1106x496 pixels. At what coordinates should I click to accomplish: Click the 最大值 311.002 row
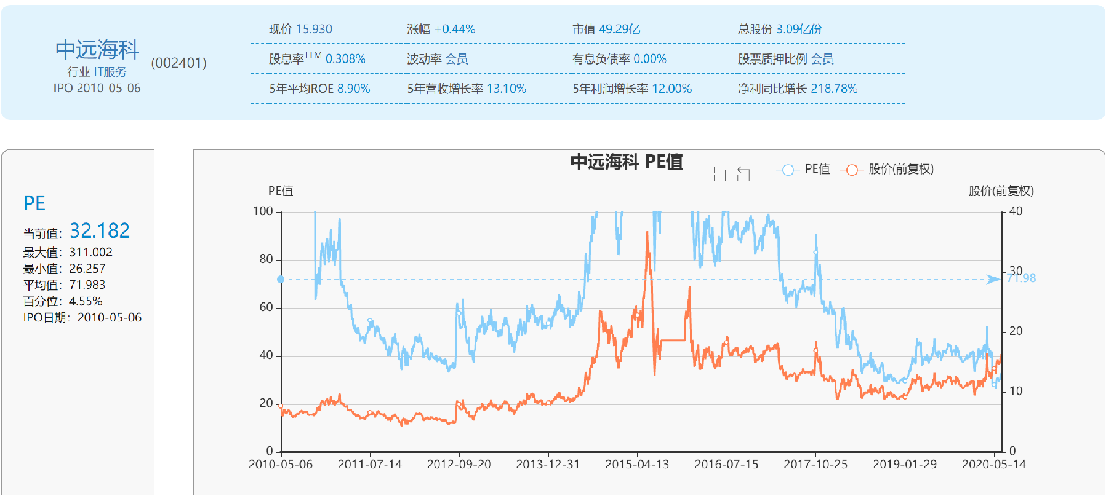pyautogui.click(x=68, y=252)
